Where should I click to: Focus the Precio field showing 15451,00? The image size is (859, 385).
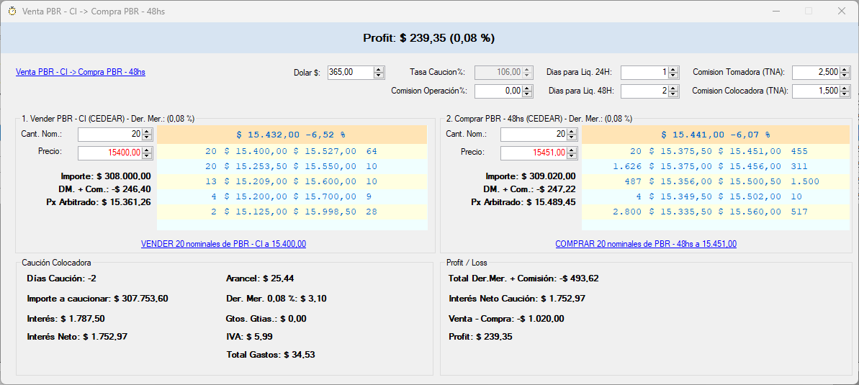[x=533, y=153]
